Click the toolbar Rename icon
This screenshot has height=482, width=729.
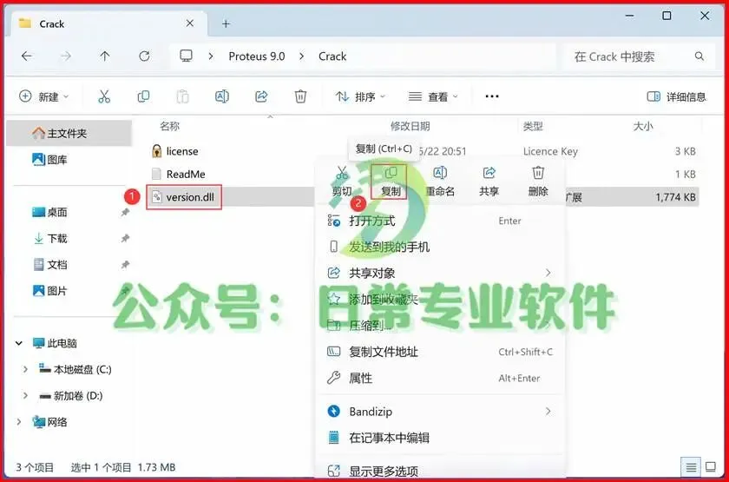point(222,96)
